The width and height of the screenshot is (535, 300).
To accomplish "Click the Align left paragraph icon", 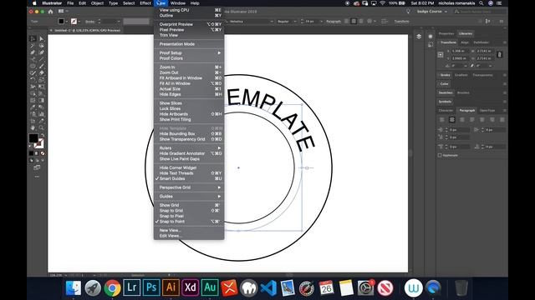I will point(442,120).
